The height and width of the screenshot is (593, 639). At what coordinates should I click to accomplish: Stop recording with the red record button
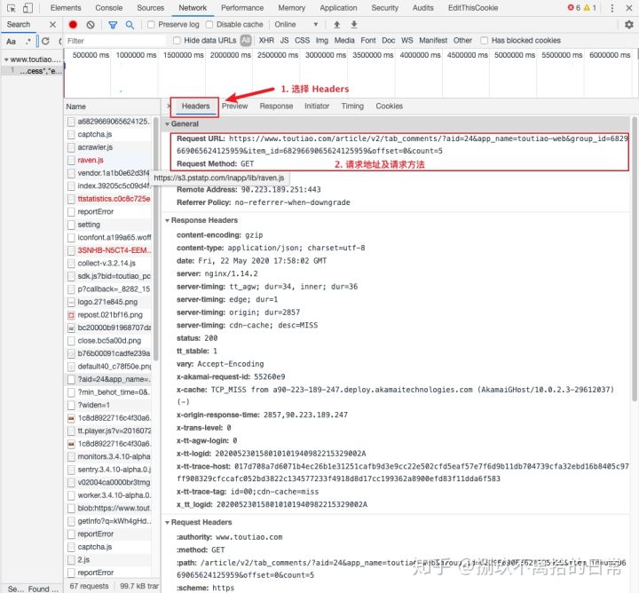73,25
